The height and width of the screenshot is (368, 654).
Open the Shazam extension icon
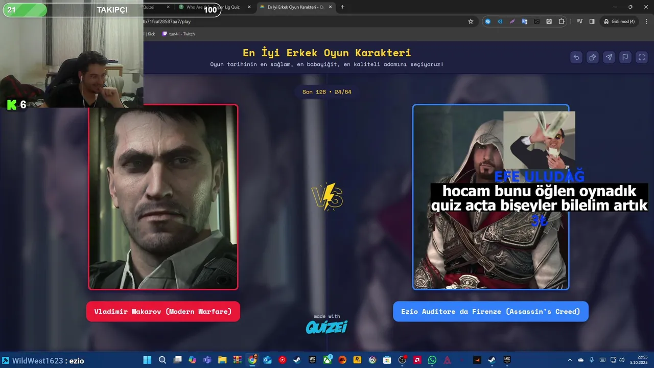pos(488,21)
